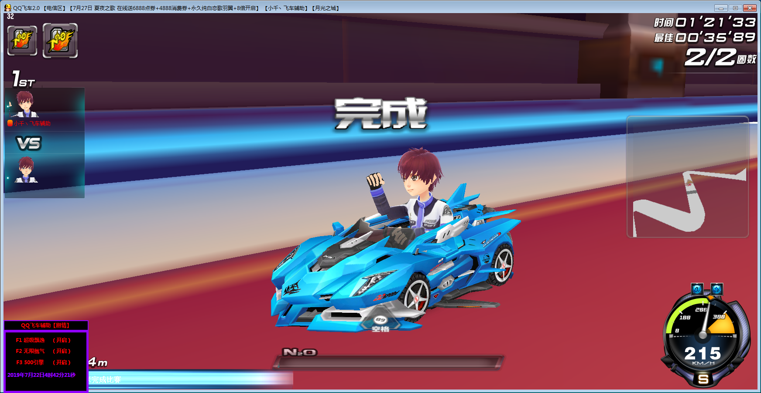Click the N2O nitro gauge bar
Viewport: 761px width, 393px height.
[x=388, y=362]
